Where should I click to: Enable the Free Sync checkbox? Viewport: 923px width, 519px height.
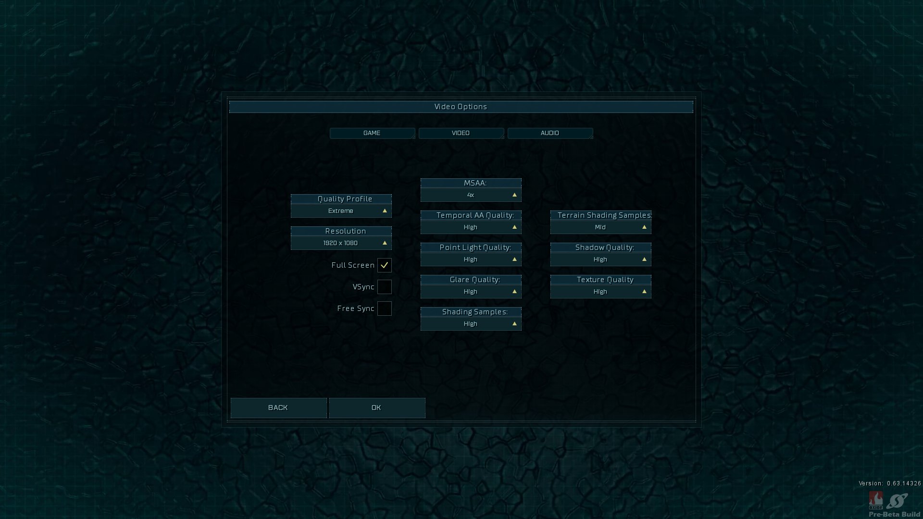point(385,309)
